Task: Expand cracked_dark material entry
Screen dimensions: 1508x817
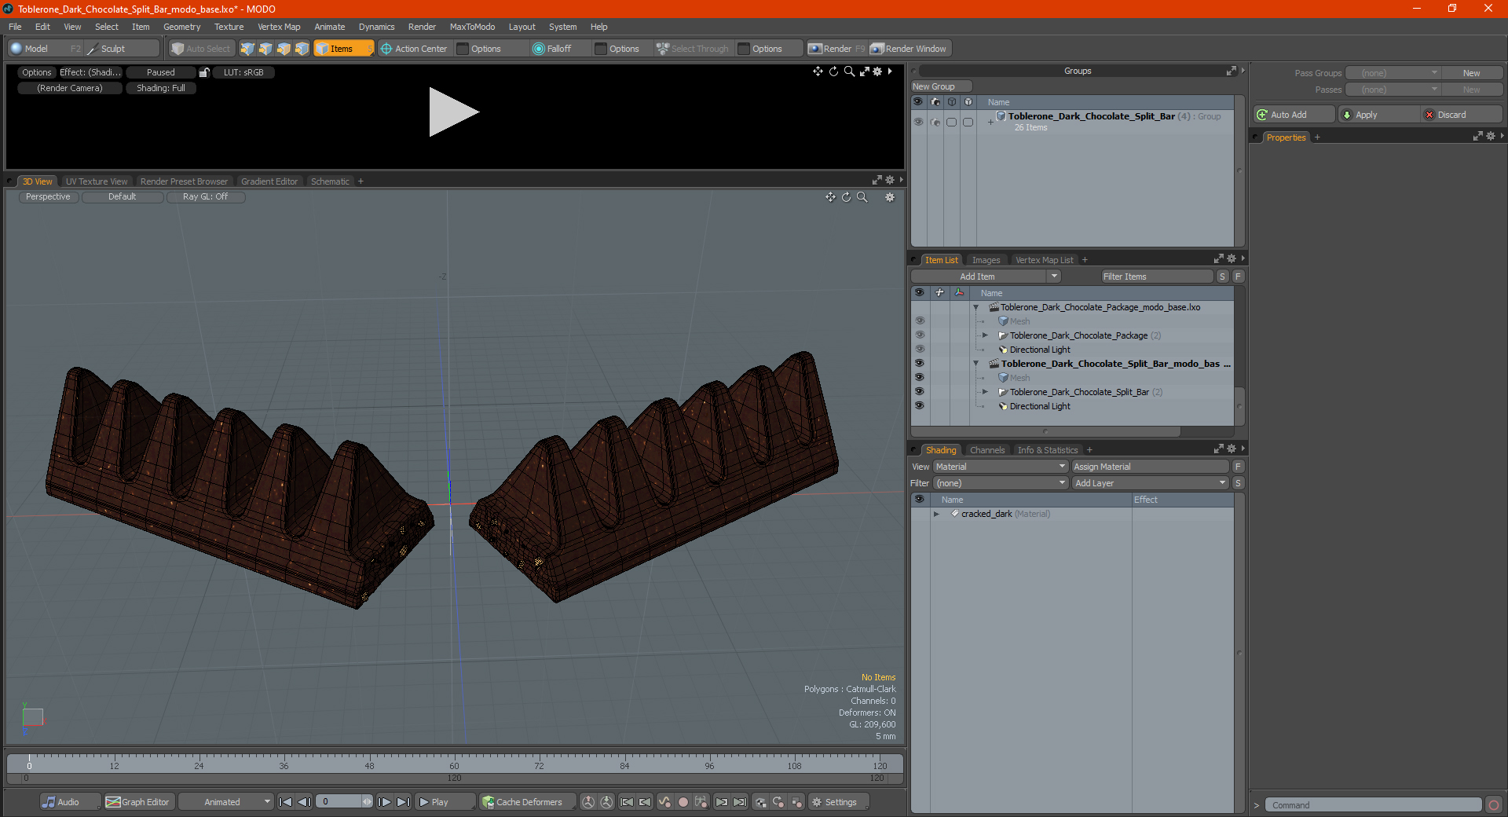Action: 936,514
